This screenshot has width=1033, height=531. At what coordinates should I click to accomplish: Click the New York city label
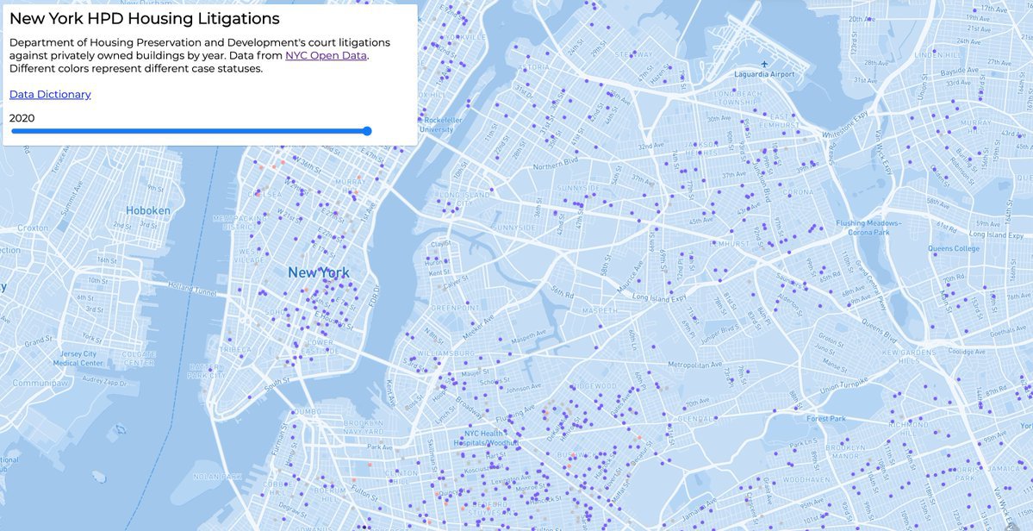319,272
